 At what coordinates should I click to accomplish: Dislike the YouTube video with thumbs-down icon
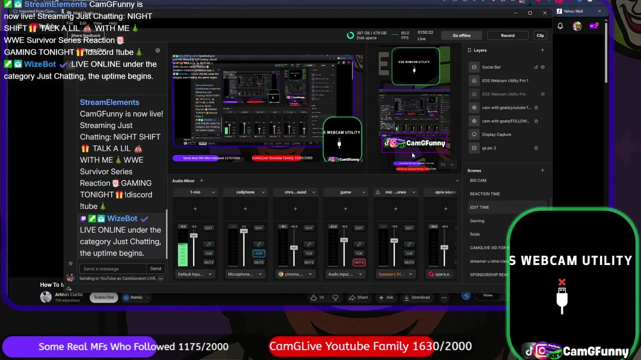click(336, 297)
